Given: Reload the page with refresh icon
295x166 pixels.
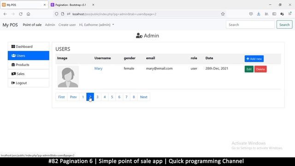Looking at the screenshot, I should pyautogui.click(x=21, y=14).
